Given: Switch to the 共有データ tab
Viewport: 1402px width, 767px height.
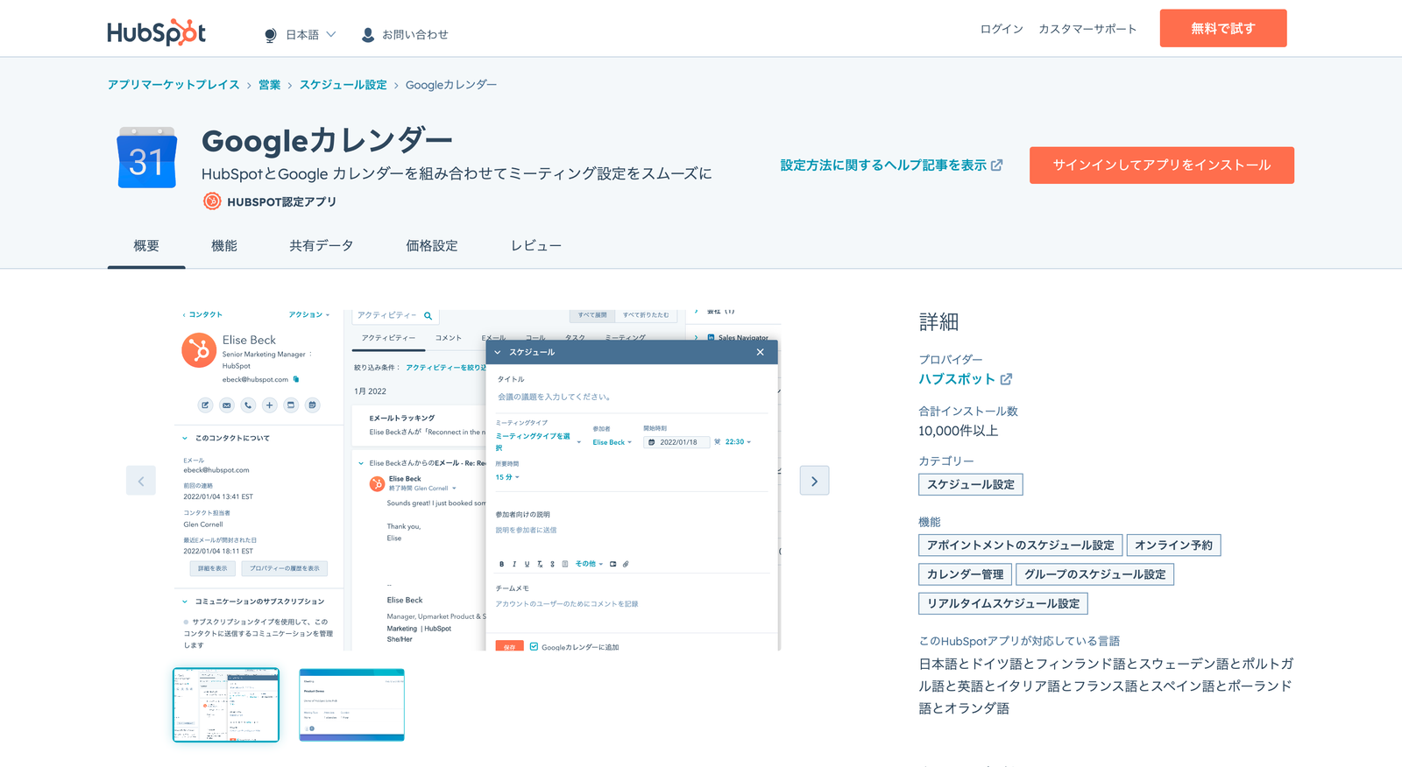Looking at the screenshot, I should click(x=322, y=246).
